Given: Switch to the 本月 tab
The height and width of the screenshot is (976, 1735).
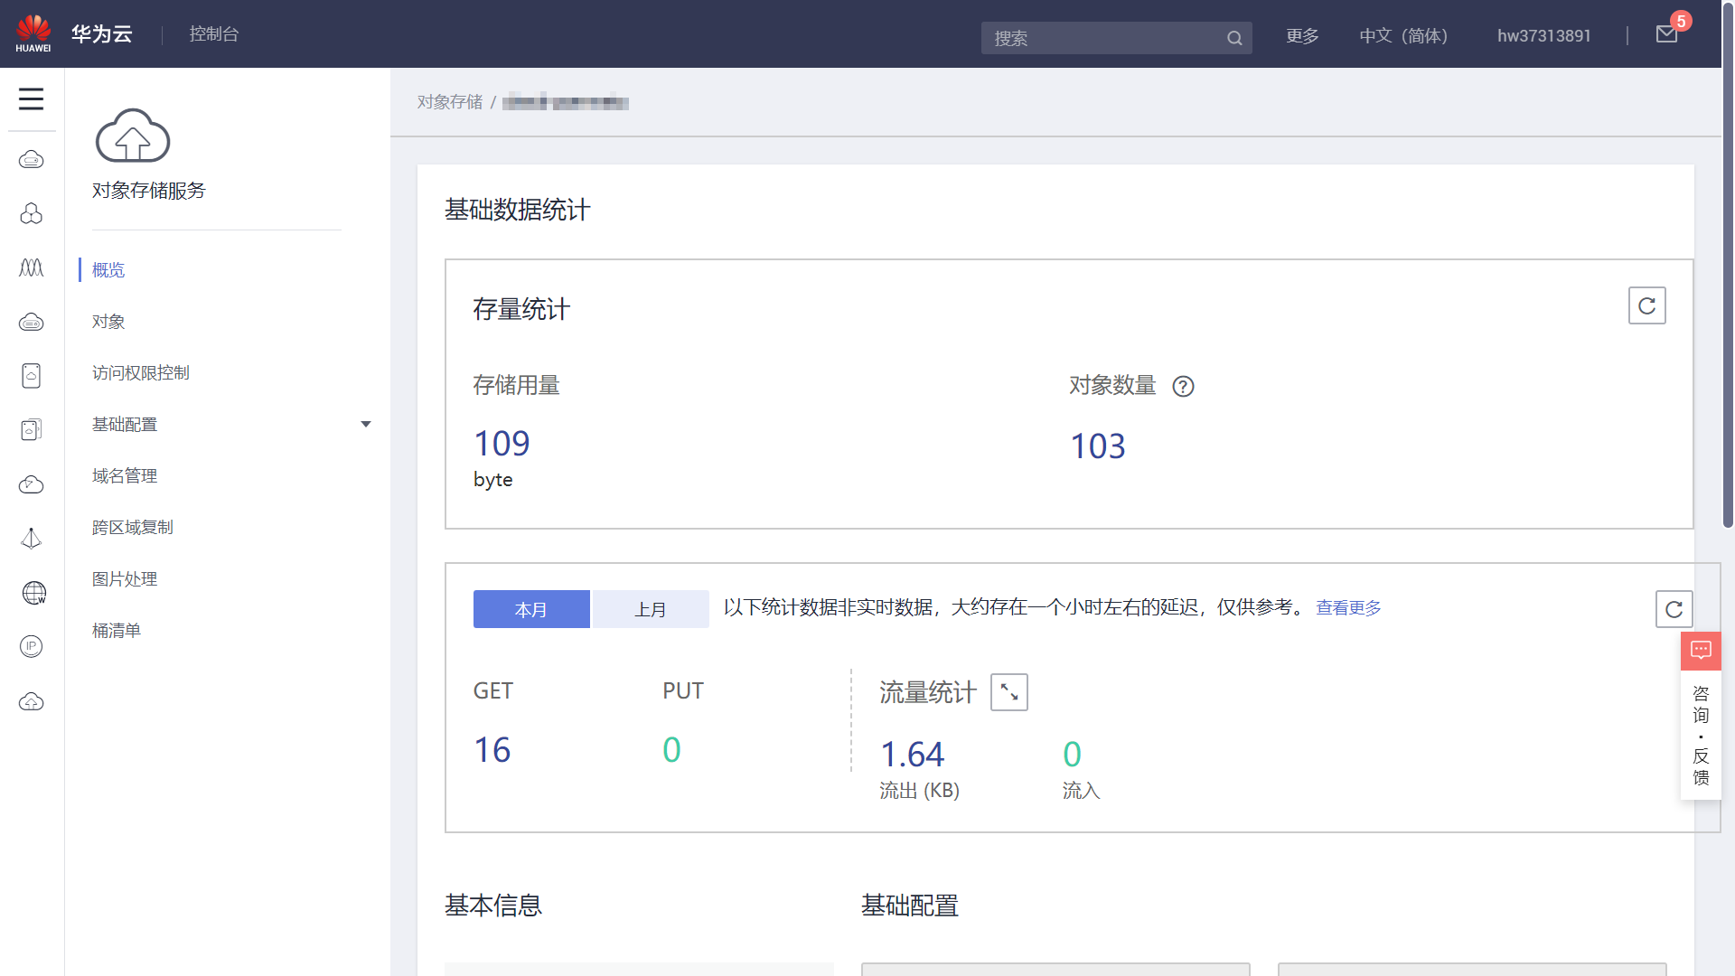Looking at the screenshot, I should pyautogui.click(x=531, y=609).
